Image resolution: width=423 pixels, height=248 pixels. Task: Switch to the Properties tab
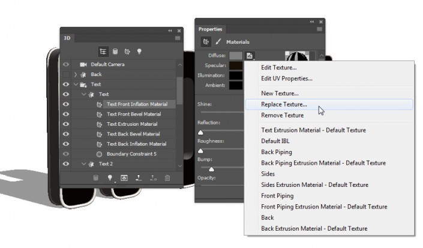click(210, 29)
